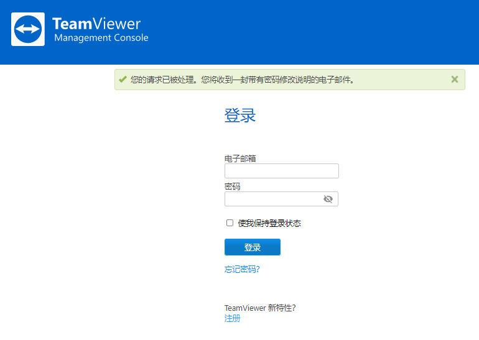The height and width of the screenshot is (340, 479).
Task: Click the TeamViewer Management Console title text
Action: pyautogui.click(x=100, y=29)
